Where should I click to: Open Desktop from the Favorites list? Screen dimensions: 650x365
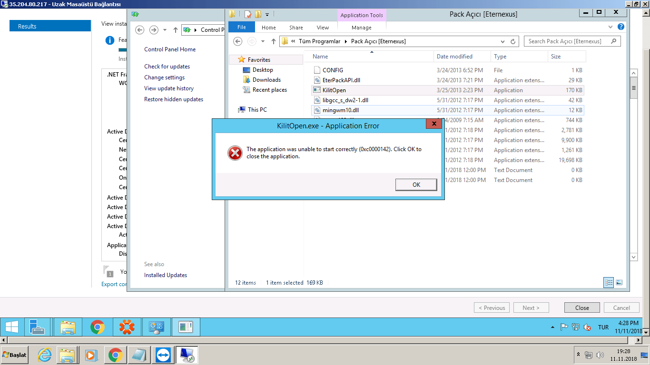(x=263, y=70)
